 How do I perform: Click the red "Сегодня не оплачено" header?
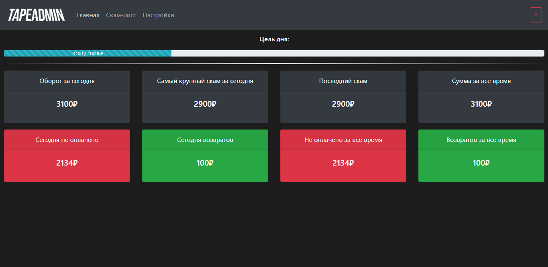point(67,140)
